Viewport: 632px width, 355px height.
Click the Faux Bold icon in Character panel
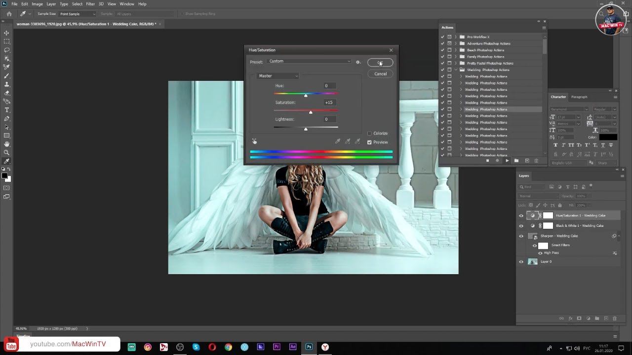556,145
